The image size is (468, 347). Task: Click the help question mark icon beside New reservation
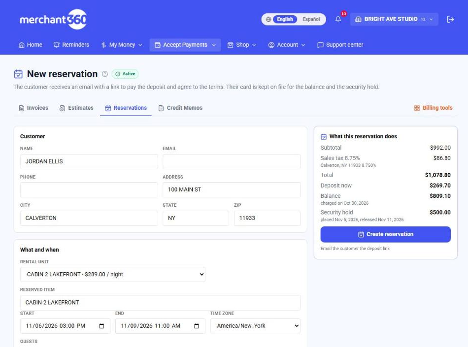(105, 74)
